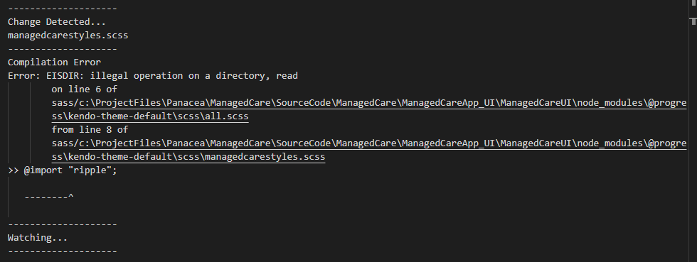Open the underlined path ending node_modules\@progre above all.scss
The height and width of the screenshot is (262, 697).
click(383, 103)
